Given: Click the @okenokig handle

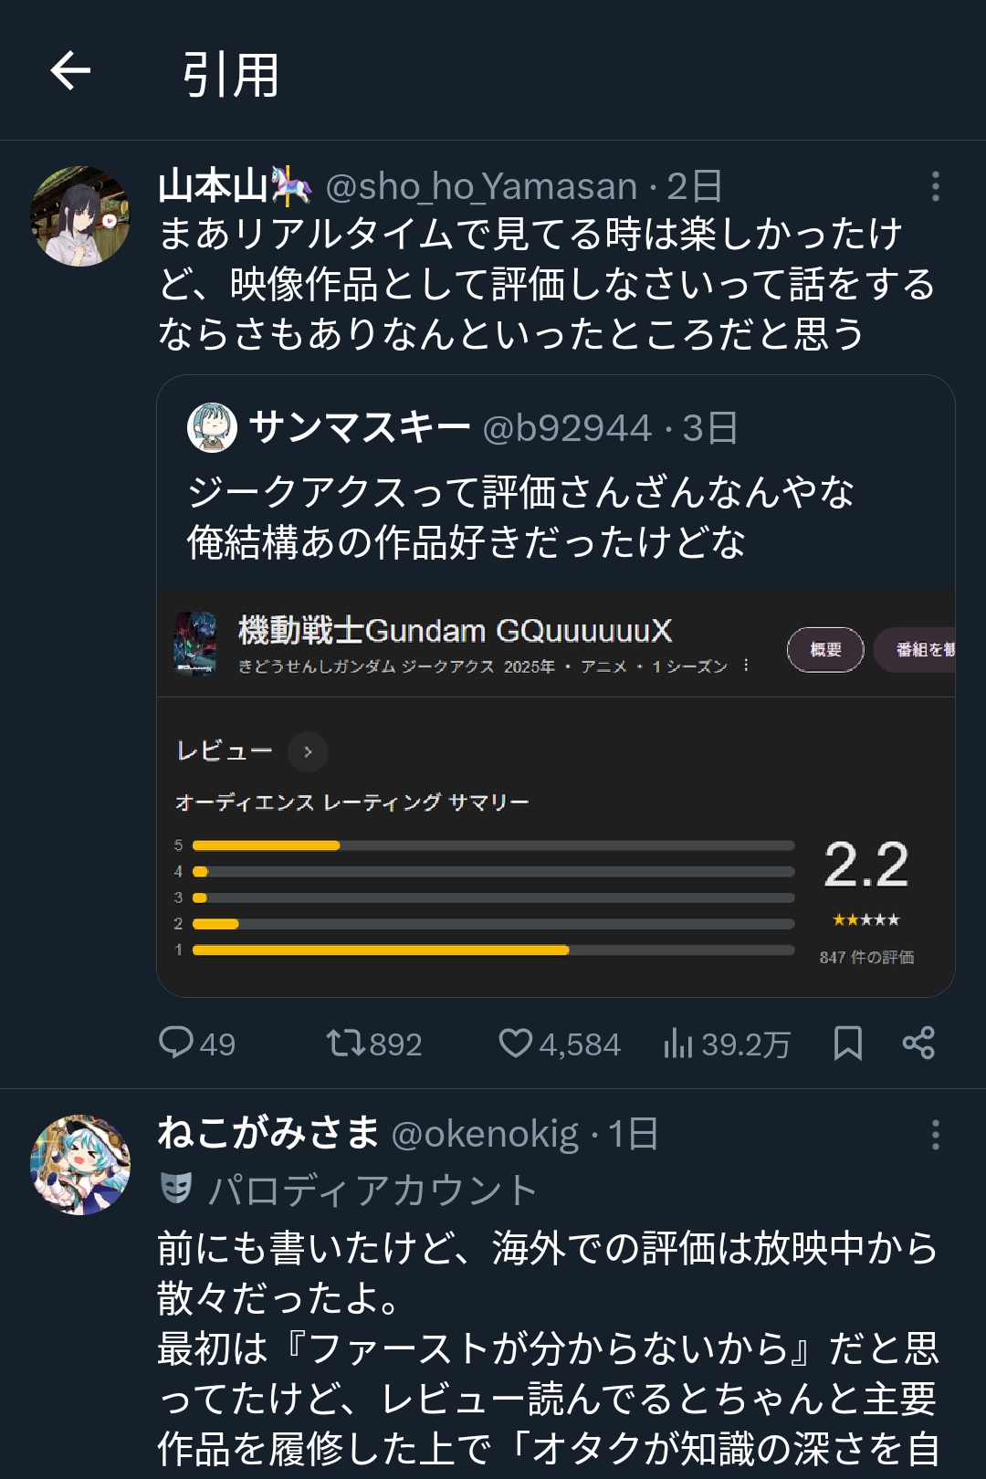Looking at the screenshot, I should 485,1134.
